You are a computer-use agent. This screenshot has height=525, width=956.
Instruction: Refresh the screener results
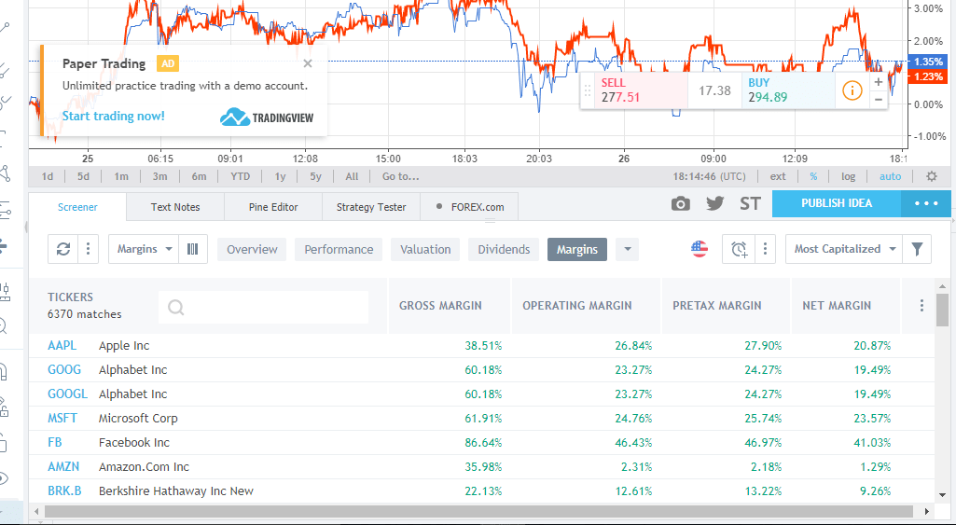pos(63,249)
